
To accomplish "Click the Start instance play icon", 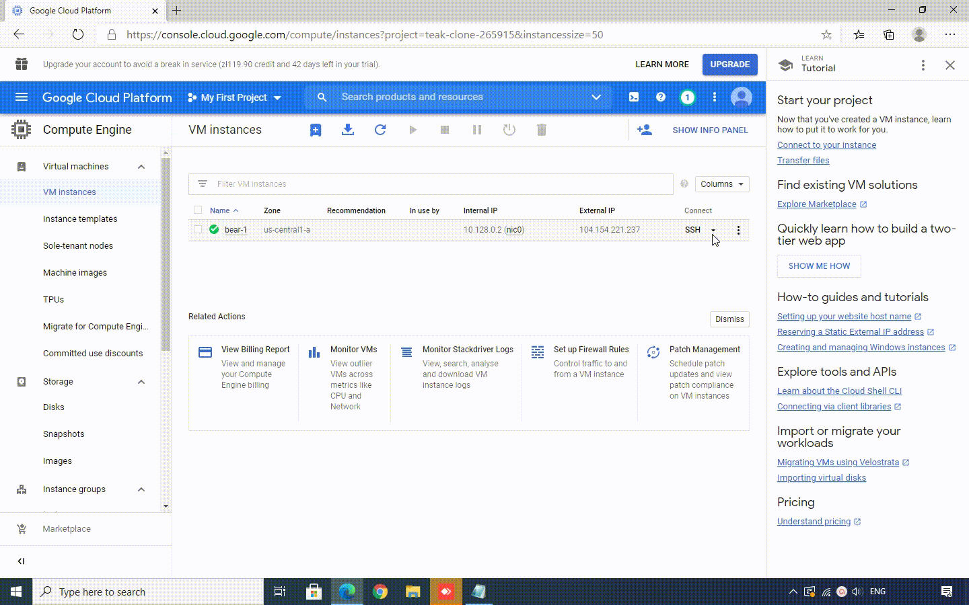I will [412, 130].
